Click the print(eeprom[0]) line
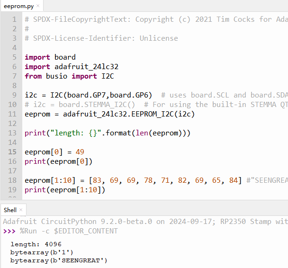 click(58, 161)
